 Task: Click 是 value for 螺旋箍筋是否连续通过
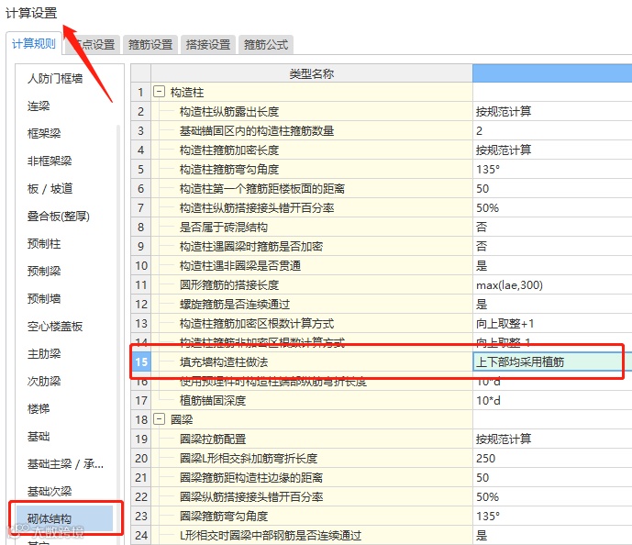pos(552,305)
